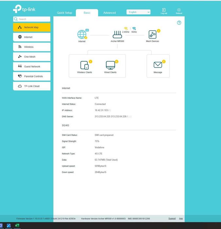Expand the English language dropdown

point(138,12)
